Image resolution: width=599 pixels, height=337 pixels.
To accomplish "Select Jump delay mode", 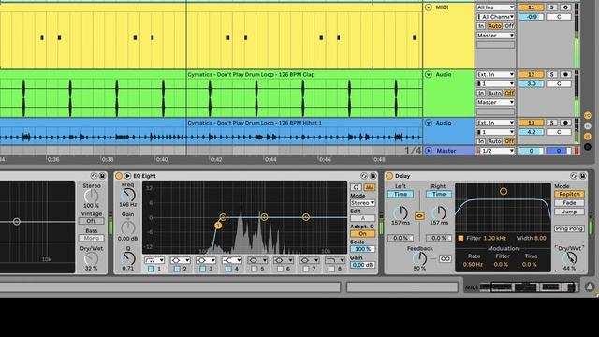I will (x=569, y=212).
